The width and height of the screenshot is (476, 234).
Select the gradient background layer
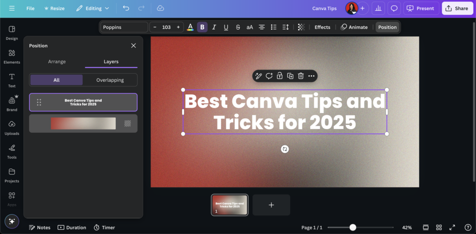[83, 123]
